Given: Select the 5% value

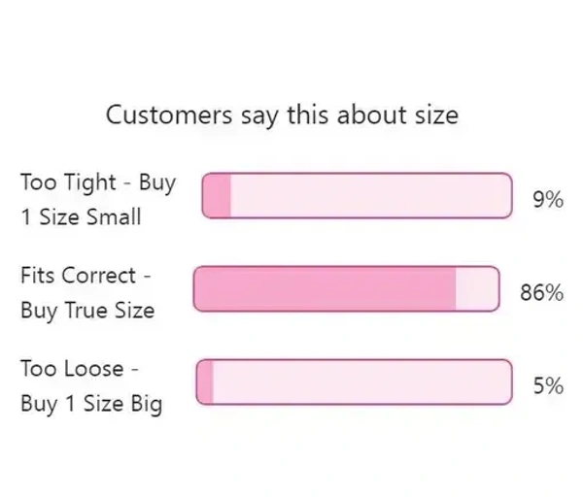Looking at the screenshot, I should coord(548,385).
